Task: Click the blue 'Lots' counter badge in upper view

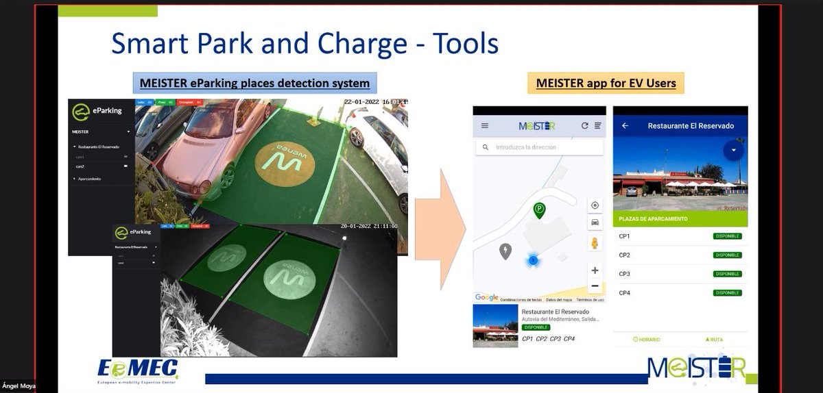Action: (x=145, y=102)
